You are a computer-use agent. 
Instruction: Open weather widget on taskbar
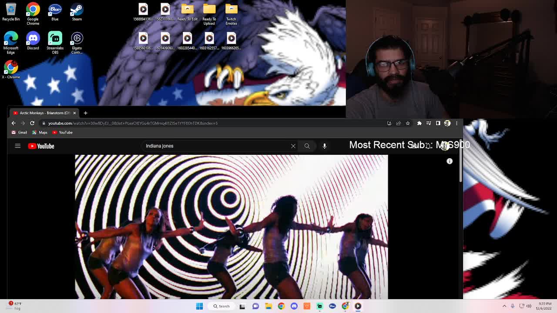(14, 306)
